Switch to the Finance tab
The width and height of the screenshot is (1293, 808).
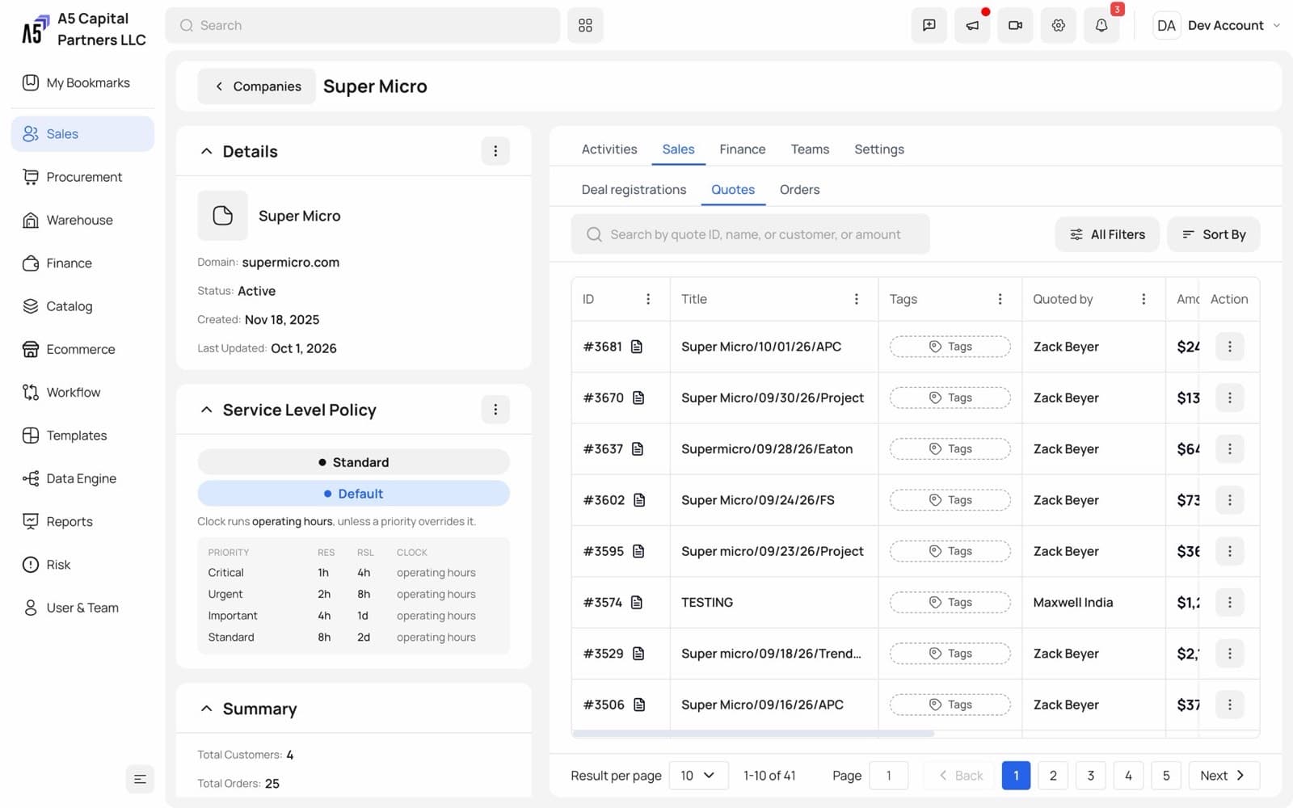(742, 149)
